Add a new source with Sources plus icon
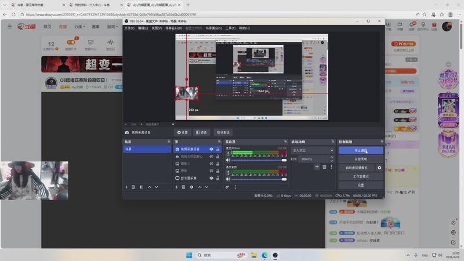Image resolution: width=464 pixels, height=261 pixels. 177,187
